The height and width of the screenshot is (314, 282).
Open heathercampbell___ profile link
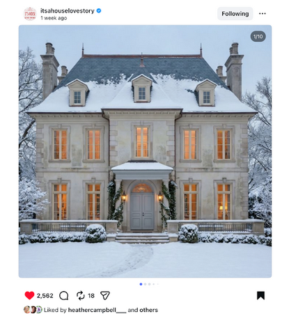tap(97, 310)
